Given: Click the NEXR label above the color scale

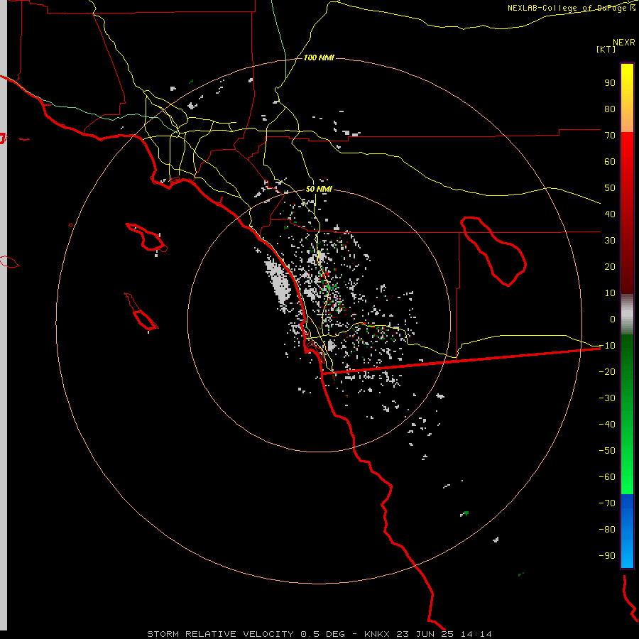Looking at the screenshot, I should tap(623, 43).
